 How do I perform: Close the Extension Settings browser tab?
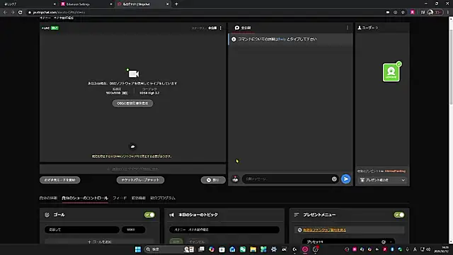coord(111,4)
